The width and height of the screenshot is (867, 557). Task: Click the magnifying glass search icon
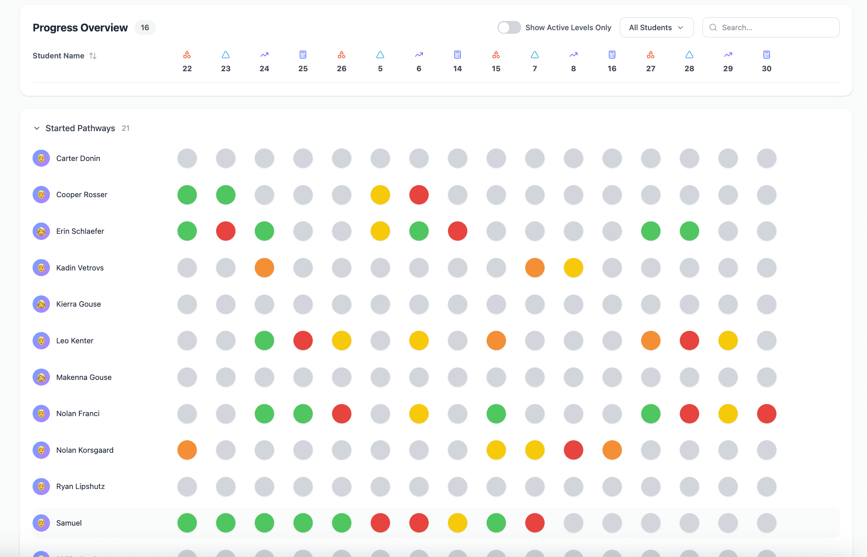(713, 27)
